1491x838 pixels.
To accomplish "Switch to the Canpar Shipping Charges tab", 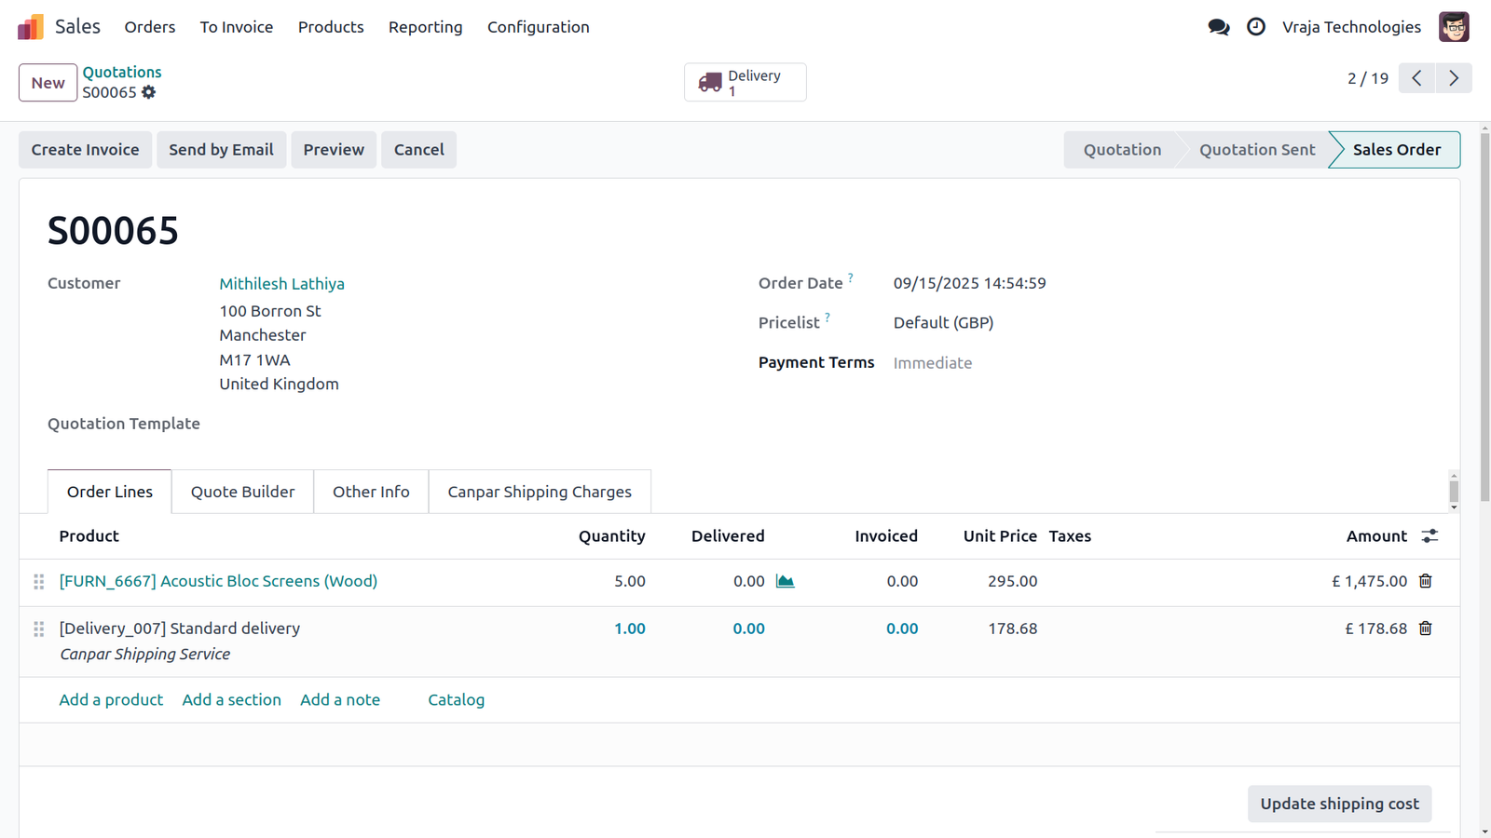I will pyautogui.click(x=540, y=492).
